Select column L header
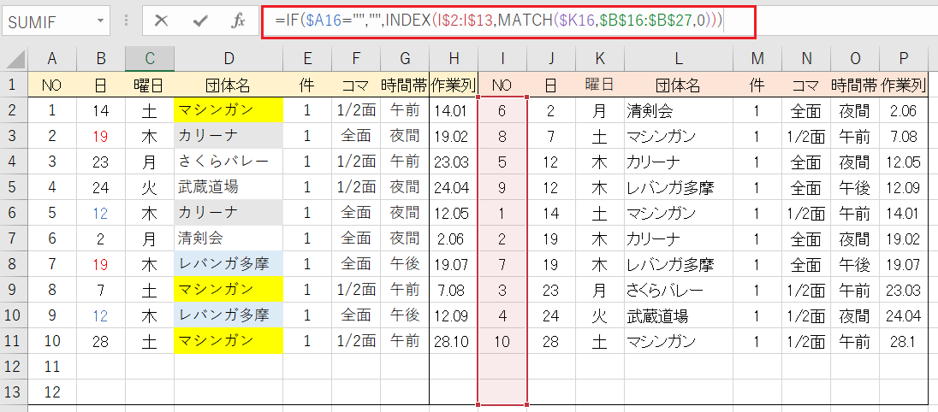 (679, 58)
